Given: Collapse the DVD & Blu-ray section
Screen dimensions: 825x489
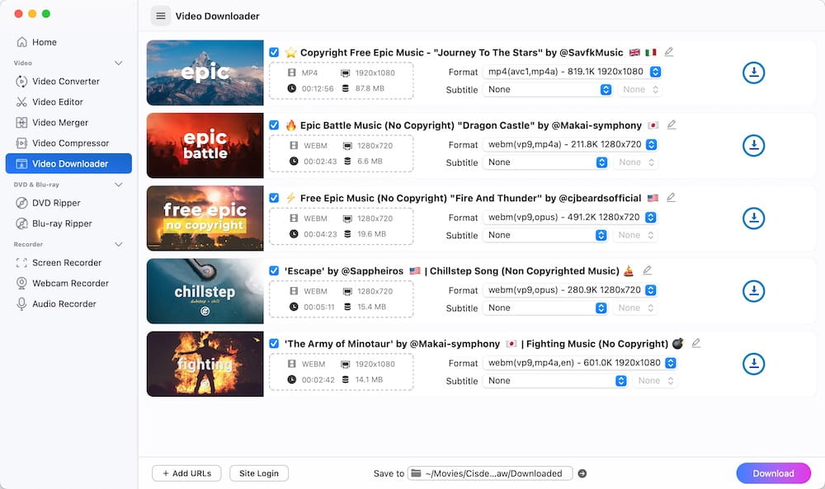Looking at the screenshot, I should (118, 185).
